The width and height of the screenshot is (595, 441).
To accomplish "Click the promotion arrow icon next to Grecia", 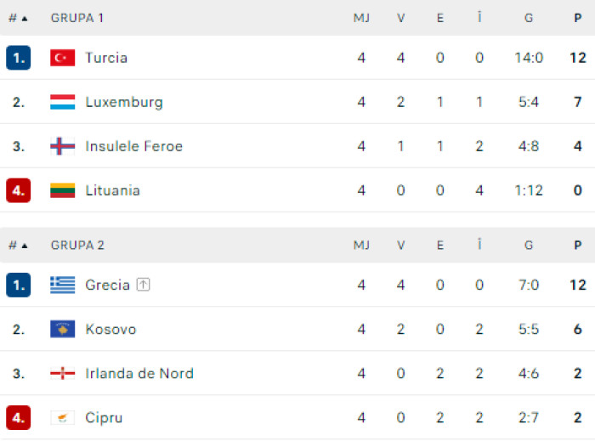I will 143,285.
